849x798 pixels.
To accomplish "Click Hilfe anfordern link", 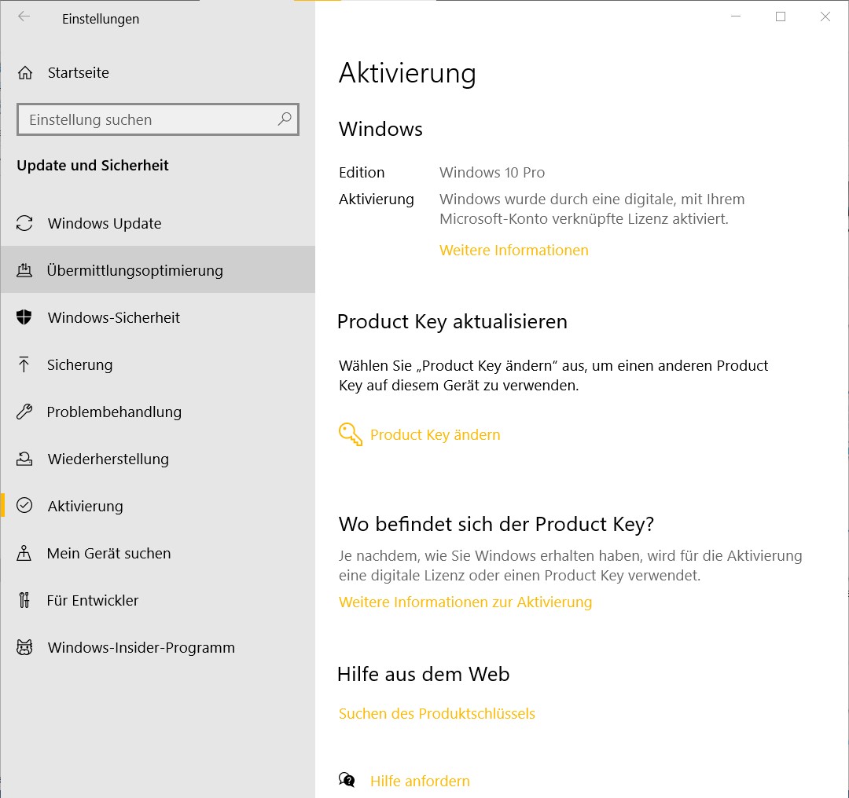I will click(420, 781).
